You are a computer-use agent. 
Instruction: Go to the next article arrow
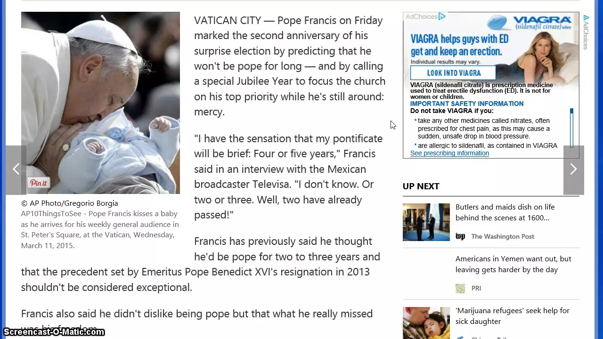click(x=573, y=169)
